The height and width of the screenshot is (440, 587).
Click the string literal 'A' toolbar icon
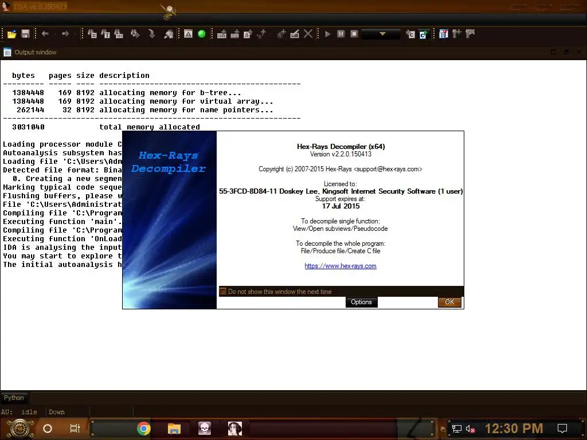click(248, 34)
